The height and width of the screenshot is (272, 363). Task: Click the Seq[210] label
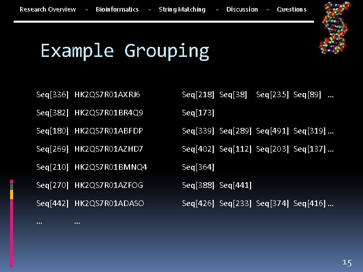[52, 167]
